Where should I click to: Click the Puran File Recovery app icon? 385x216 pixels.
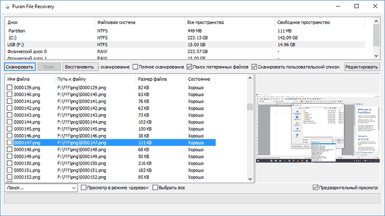(7, 7)
